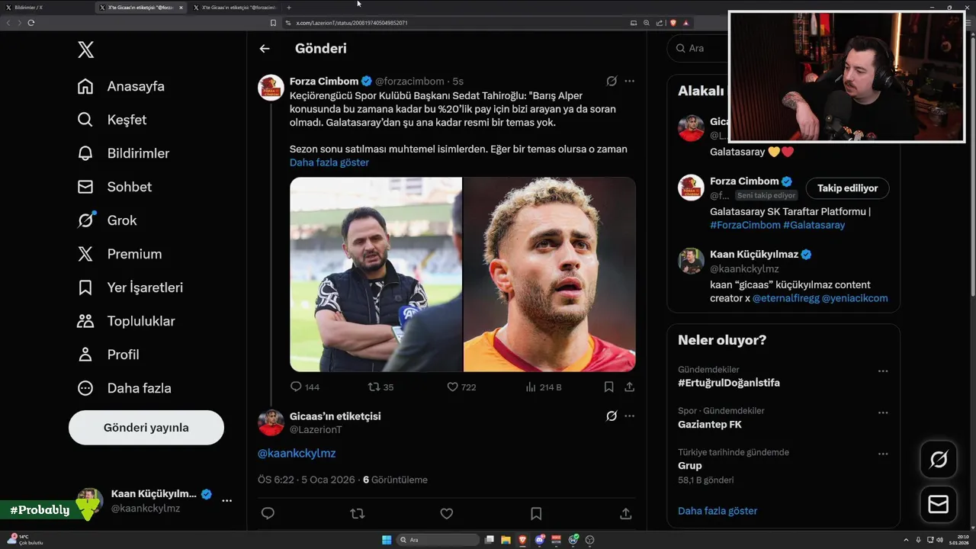Click Daha fazla göster in post text
The image size is (976, 549).
coord(329,162)
